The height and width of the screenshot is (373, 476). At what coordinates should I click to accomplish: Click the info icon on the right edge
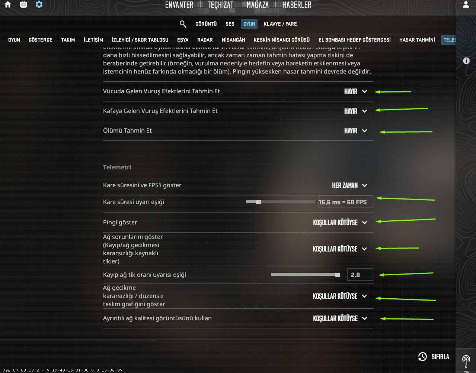click(x=466, y=61)
